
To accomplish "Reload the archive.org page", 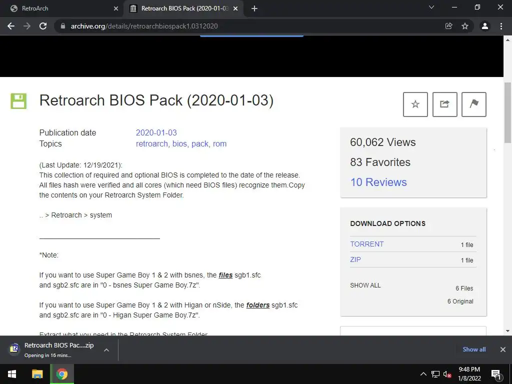I will point(43,26).
